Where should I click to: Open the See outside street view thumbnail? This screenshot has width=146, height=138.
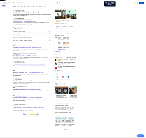point(71,16)
